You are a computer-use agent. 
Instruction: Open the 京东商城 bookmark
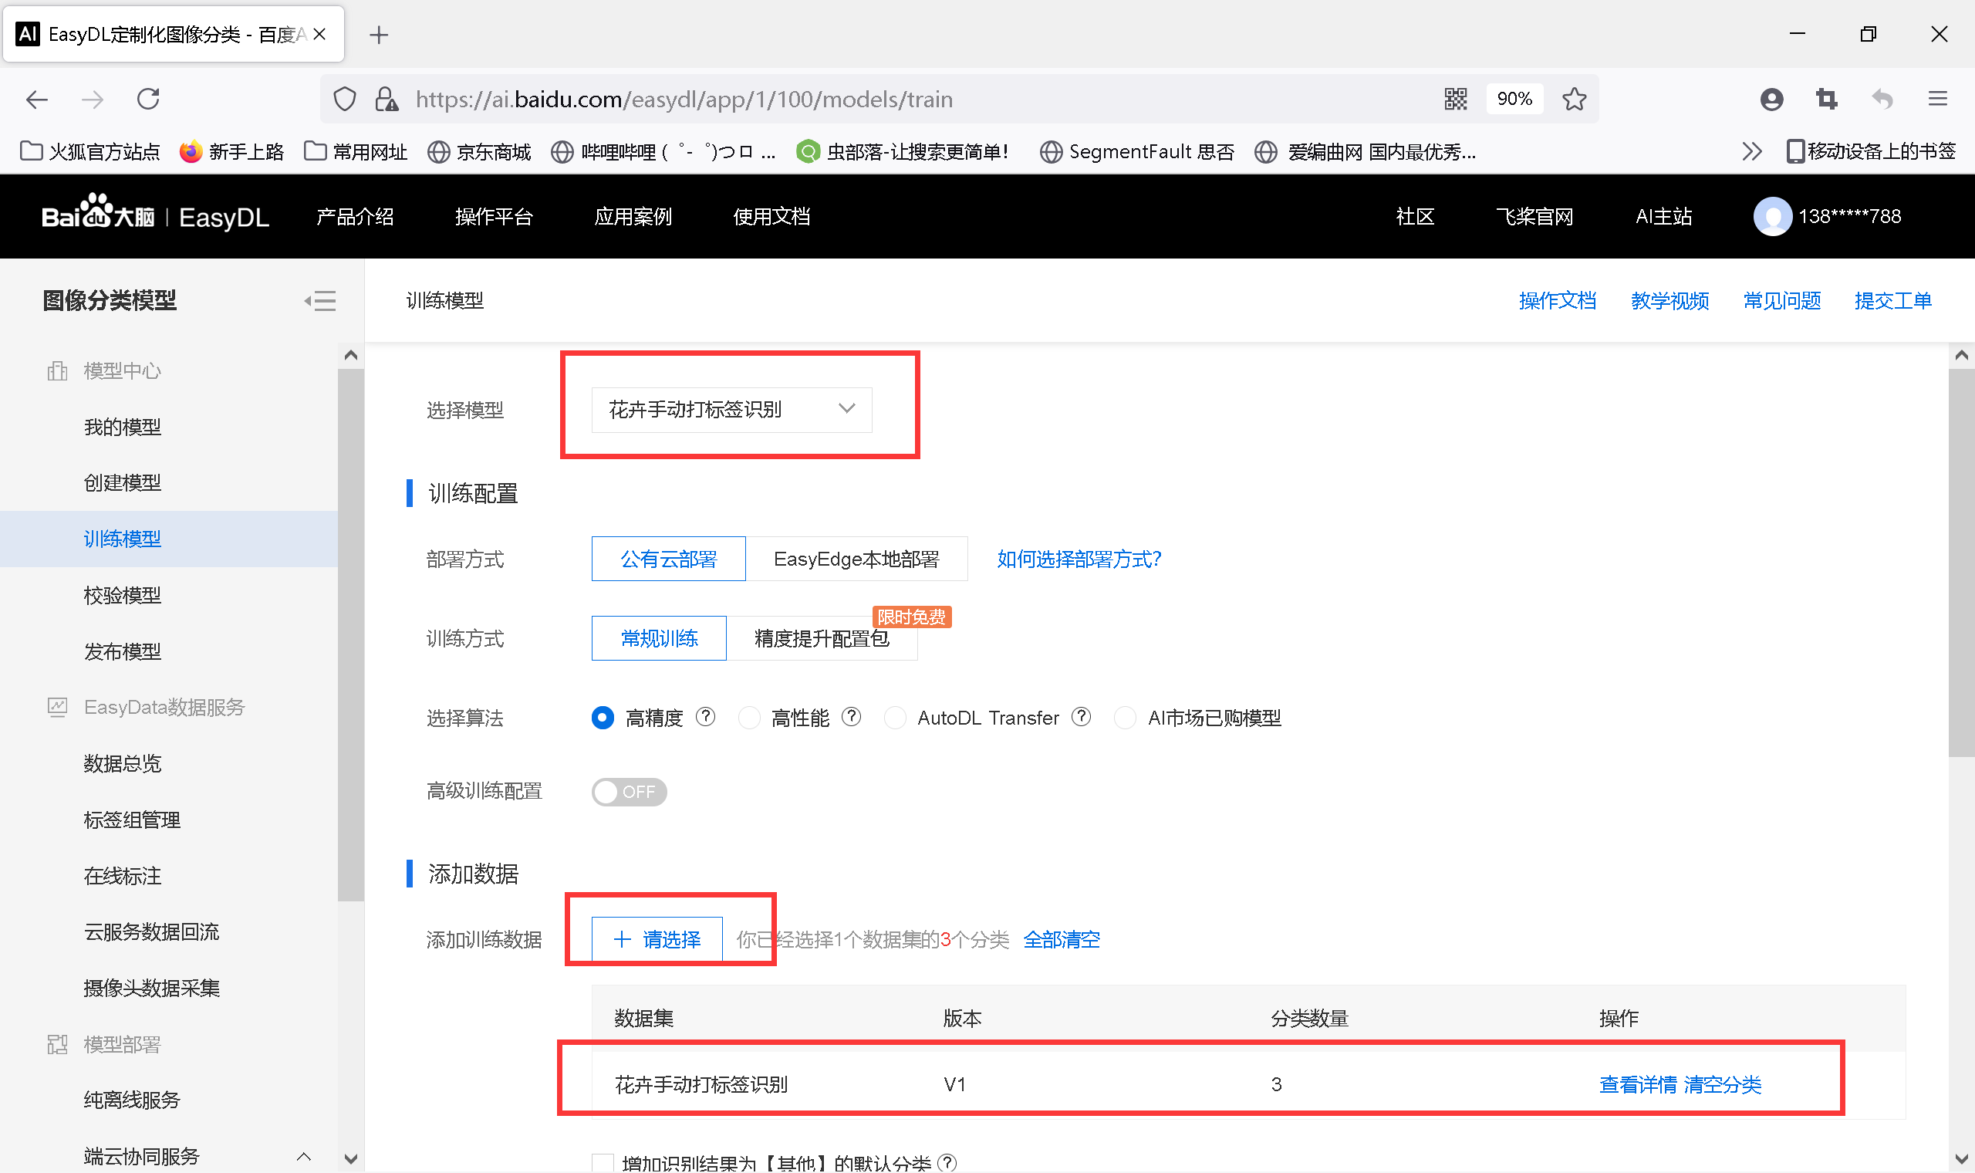pyautogui.click(x=479, y=151)
